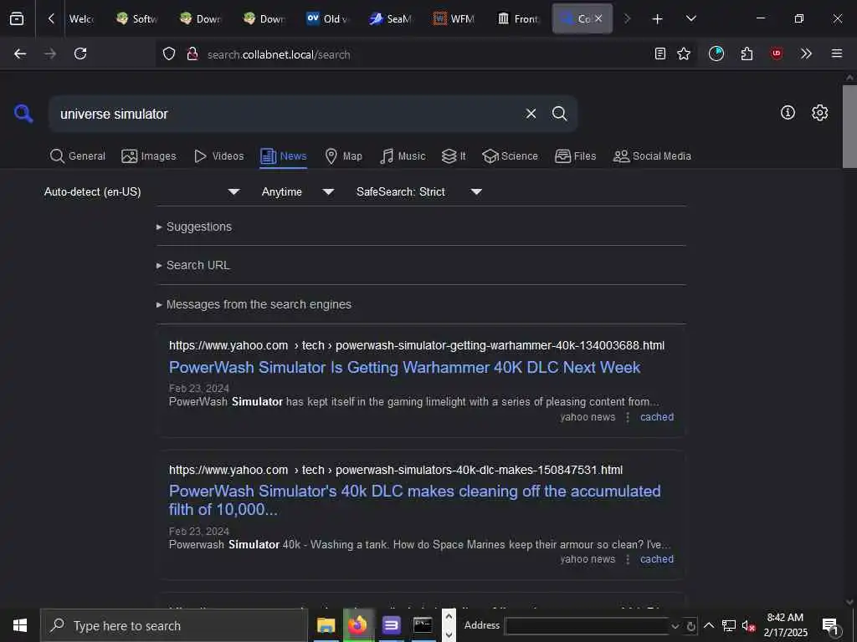Open PowerWash Simulator Warhammer 40K DLC article
The image size is (857, 642).
(x=404, y=368)
